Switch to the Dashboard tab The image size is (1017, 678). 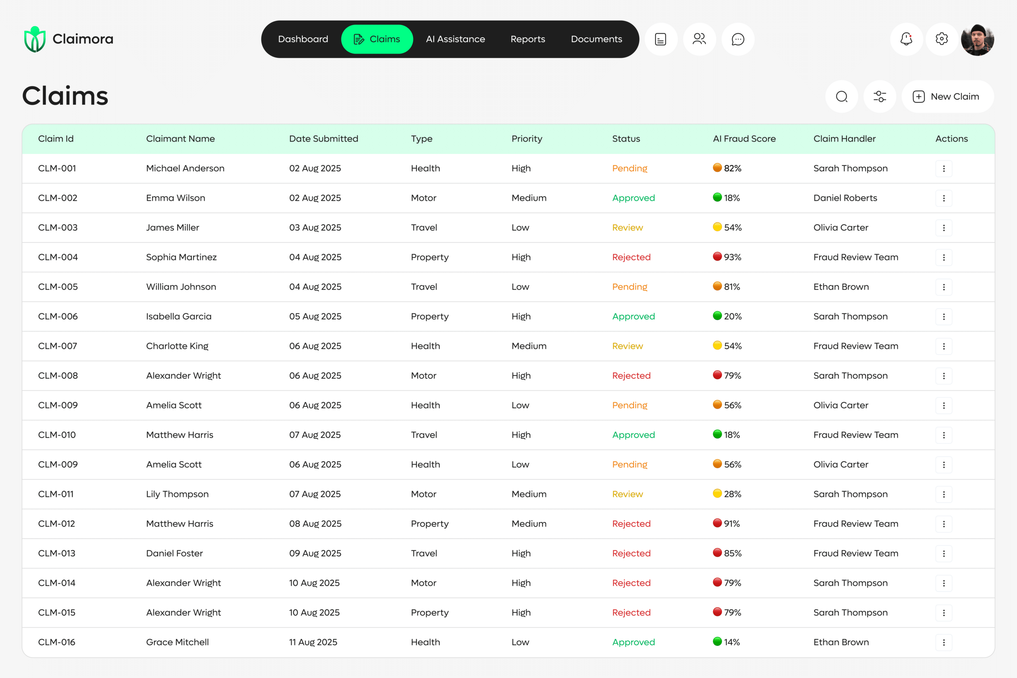(303, 39)
